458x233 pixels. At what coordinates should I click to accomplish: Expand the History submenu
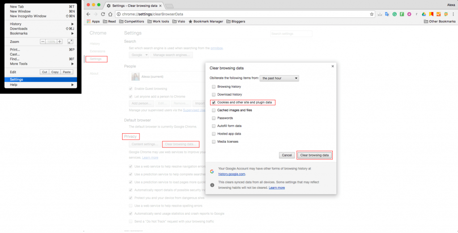(x=41, y=24)
